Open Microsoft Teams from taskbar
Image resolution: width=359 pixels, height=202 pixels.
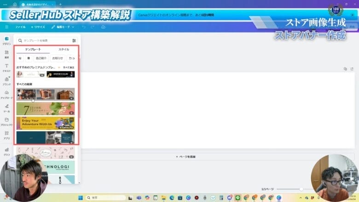point(139,198)
